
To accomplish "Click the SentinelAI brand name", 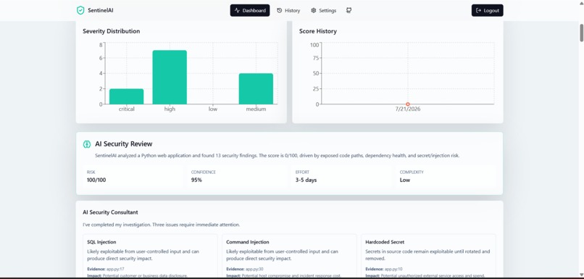I will tap(101, 10).
